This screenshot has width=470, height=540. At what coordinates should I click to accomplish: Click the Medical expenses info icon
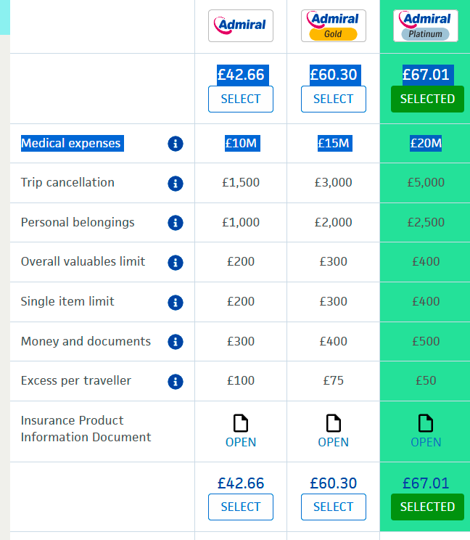click(175, 144)
